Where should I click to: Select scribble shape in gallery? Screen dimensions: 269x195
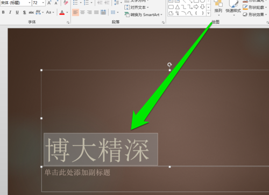tap(178, 13)
